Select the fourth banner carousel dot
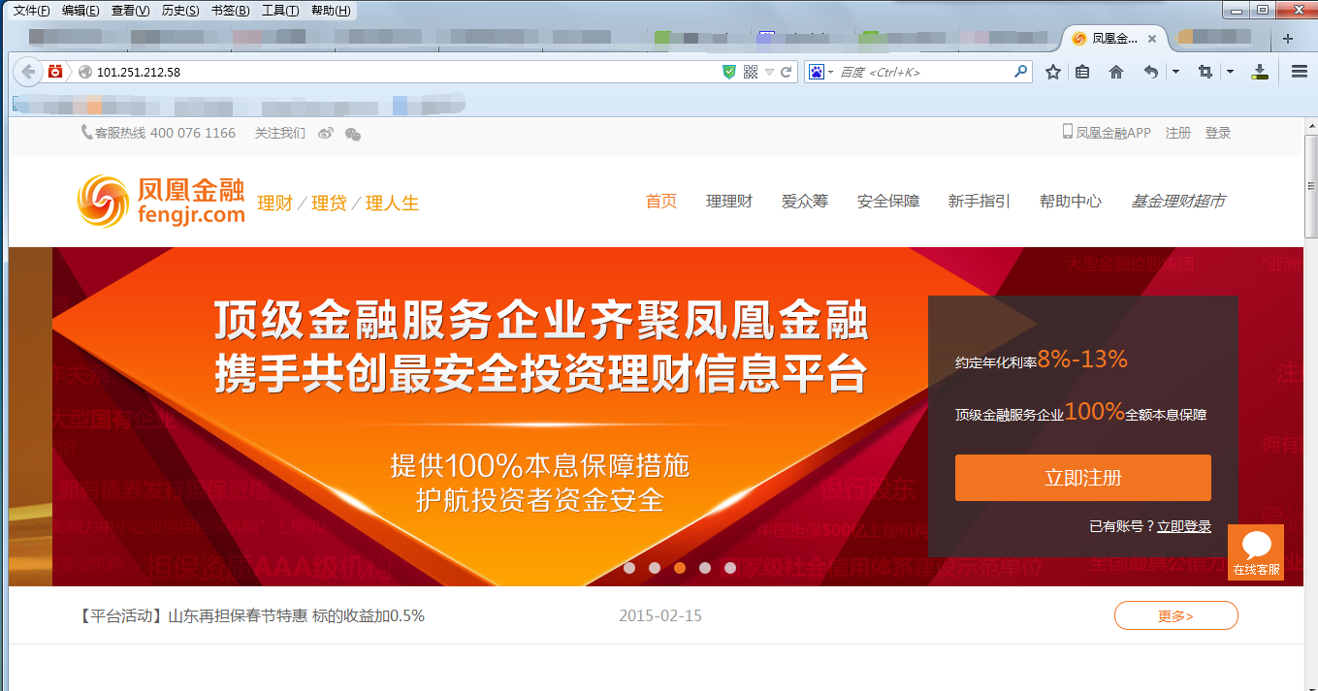 click(705, 568)
